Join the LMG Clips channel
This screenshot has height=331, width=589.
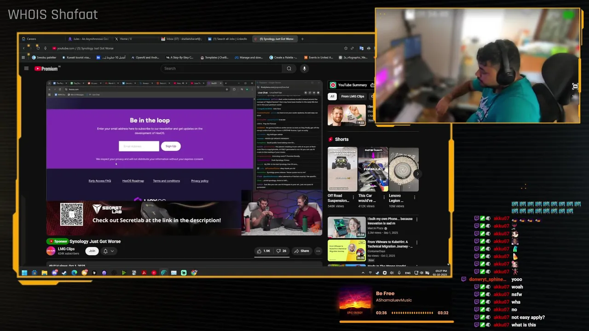click(92, 251)
